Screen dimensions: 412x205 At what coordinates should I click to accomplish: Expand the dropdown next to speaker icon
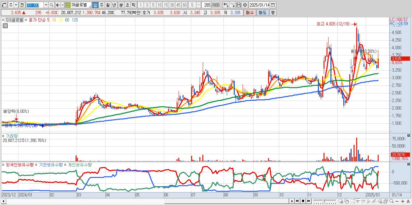63,5
